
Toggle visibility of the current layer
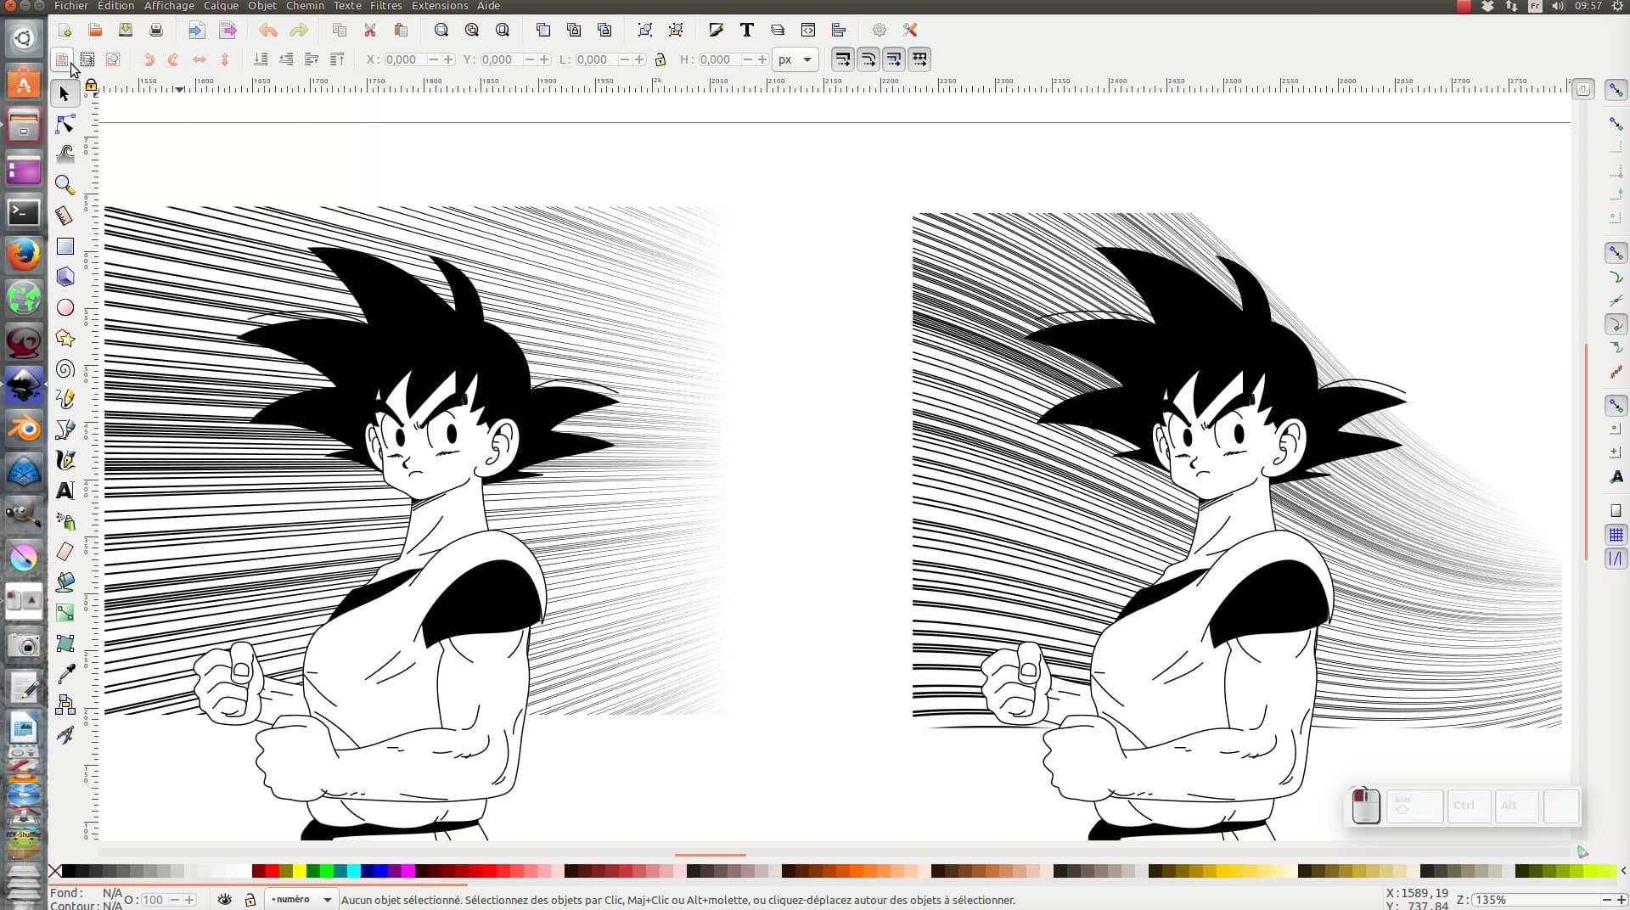[x=224, y=899]
